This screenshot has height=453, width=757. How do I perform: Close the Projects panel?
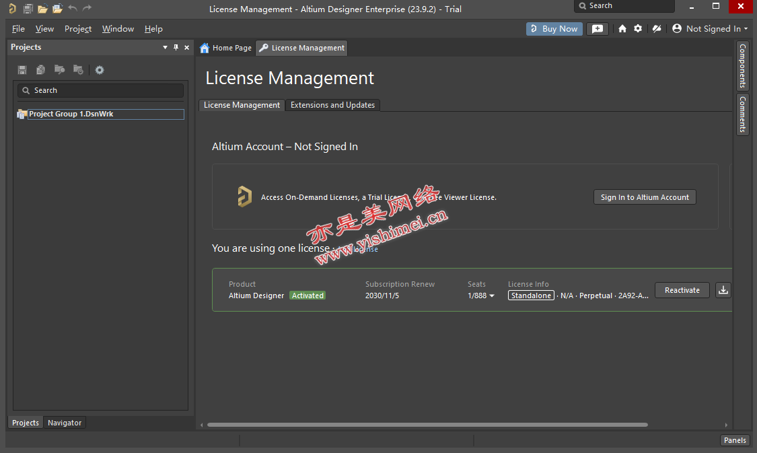point(187,47)
